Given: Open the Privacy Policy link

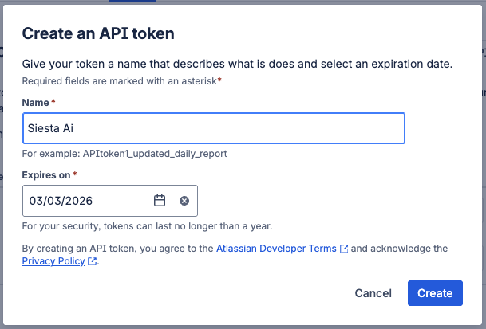Looking at the screenshot, I should coord(53,261).
